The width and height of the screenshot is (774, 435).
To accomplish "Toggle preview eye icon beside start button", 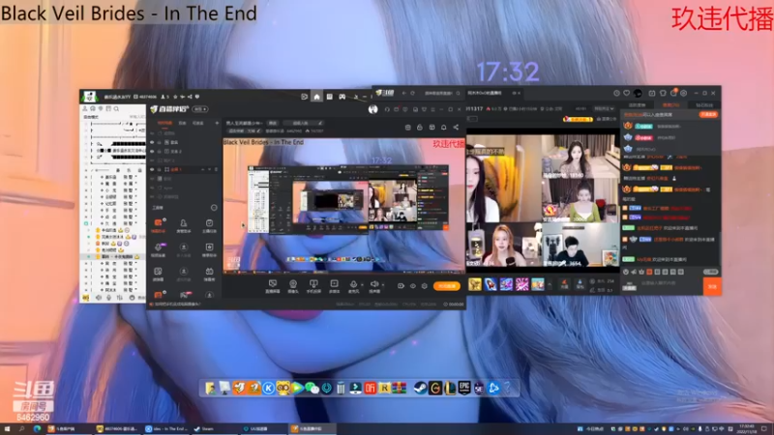I will coord(413,286).
